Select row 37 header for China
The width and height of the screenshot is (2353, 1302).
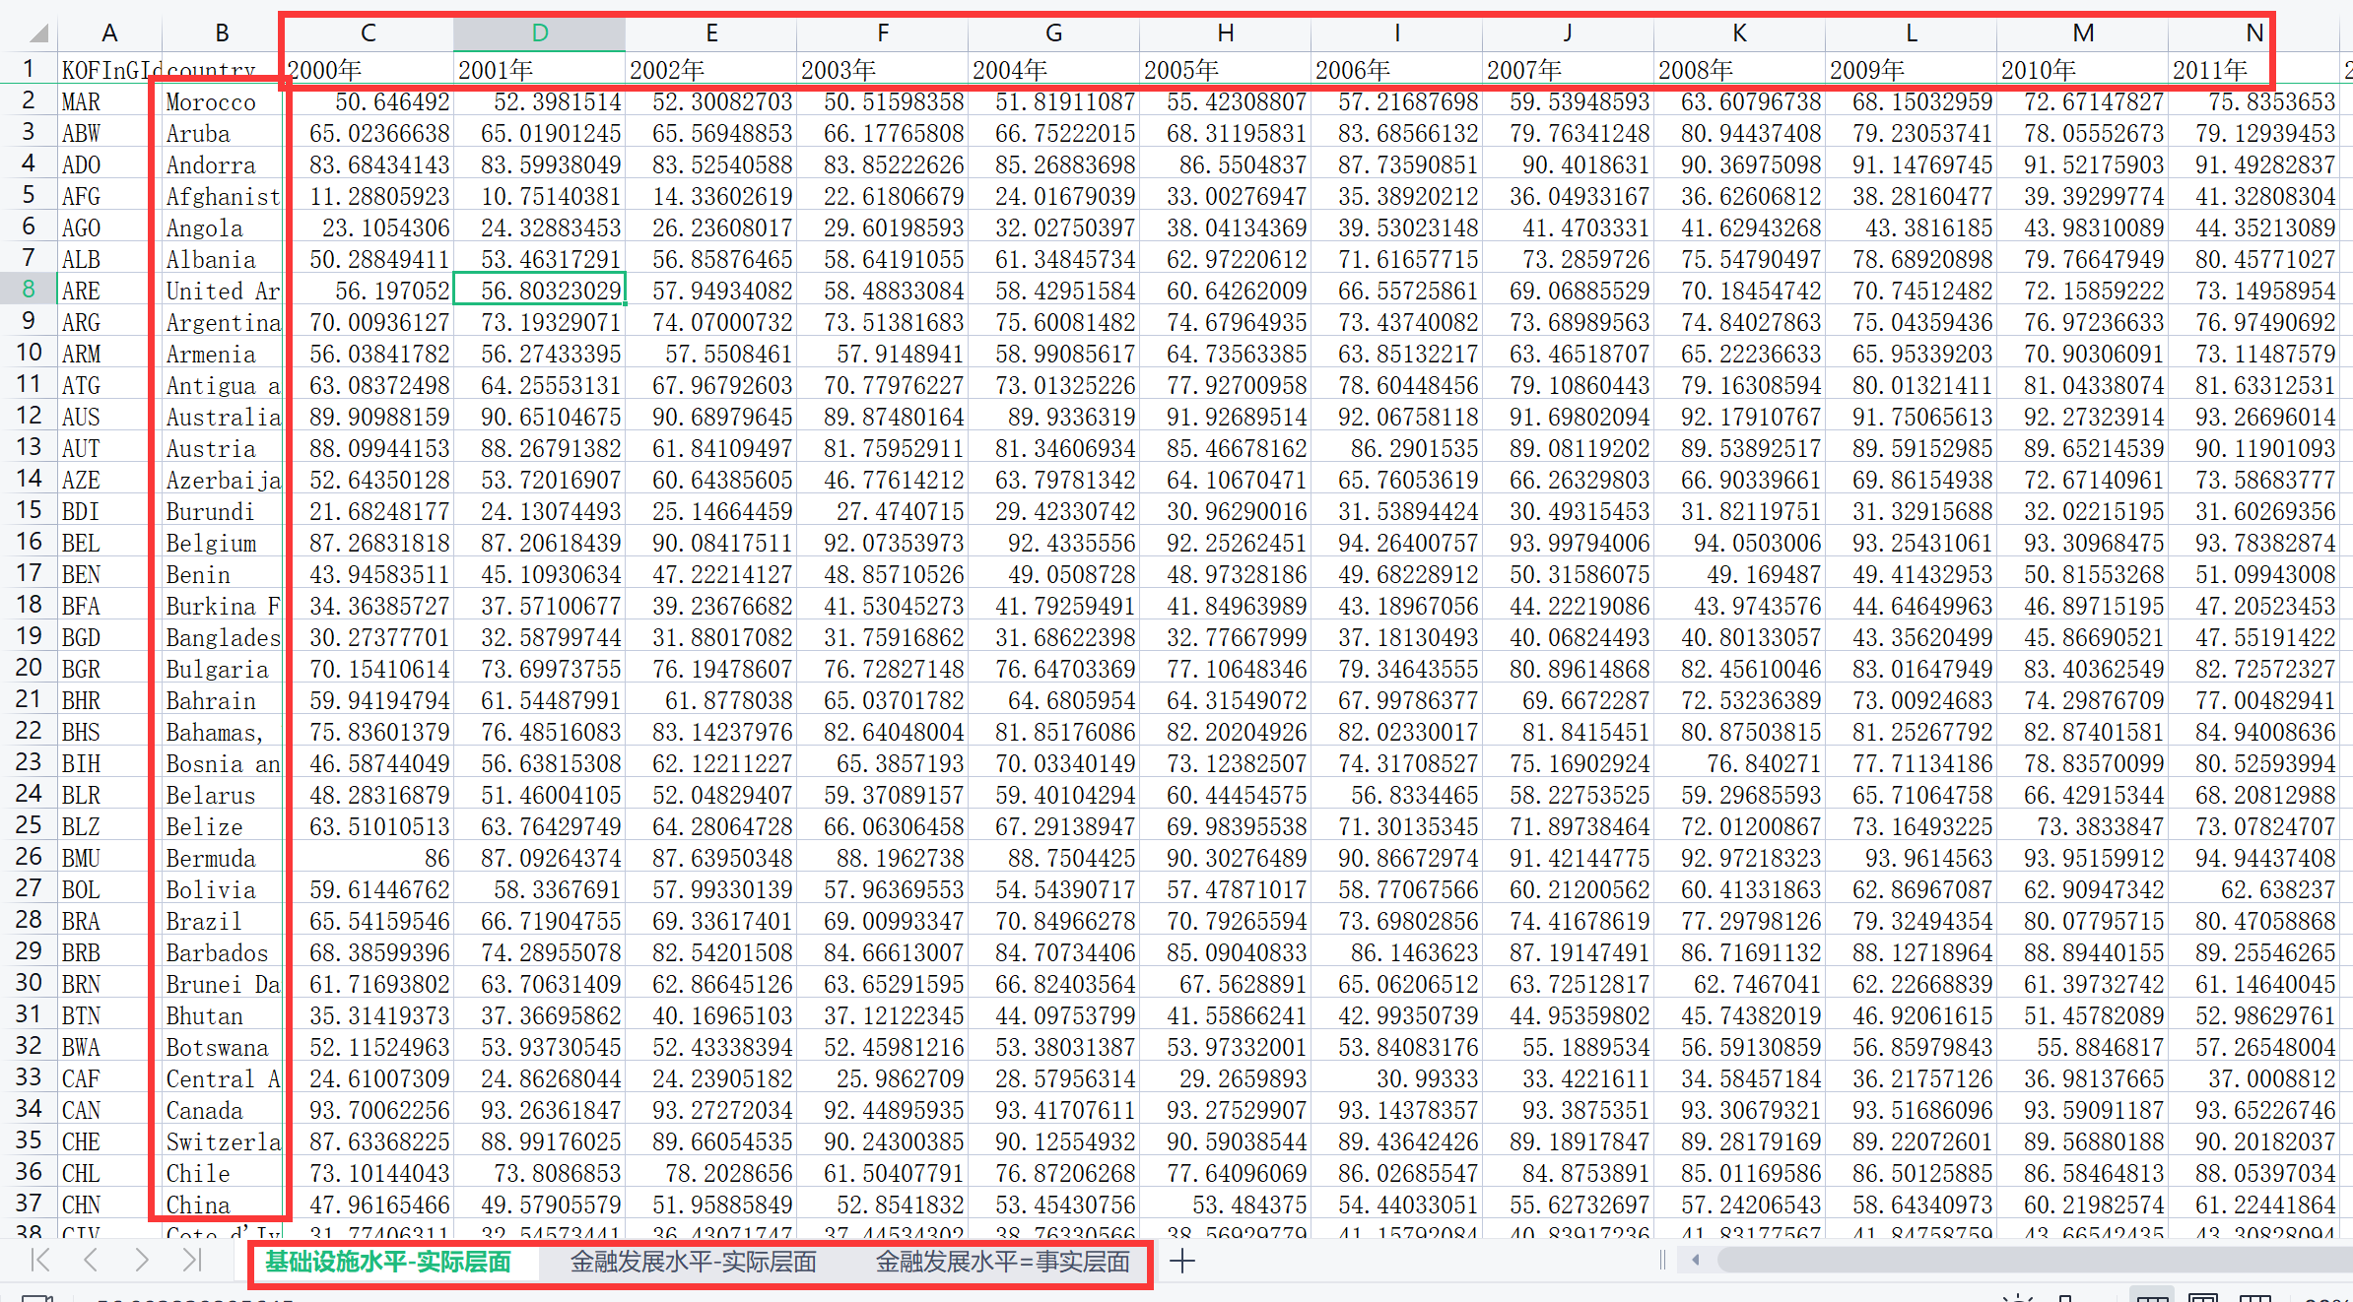point(29,1204)
